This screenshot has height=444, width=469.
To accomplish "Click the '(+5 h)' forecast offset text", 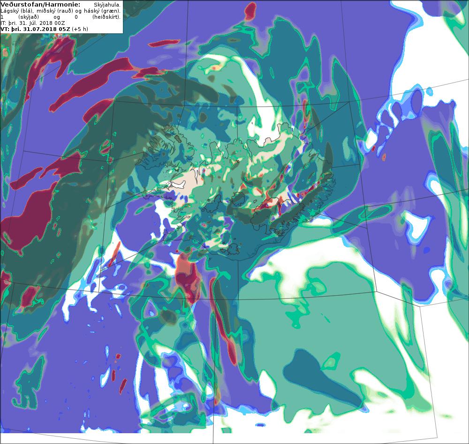I will point(80,29).
